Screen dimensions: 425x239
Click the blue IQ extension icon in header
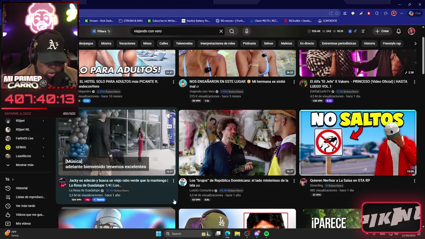click(x=350, y=31)
